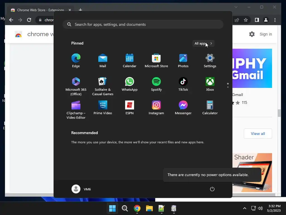Open the ESPN app
The width and height of the screenshot is (286, 215).
click(130, 108)
